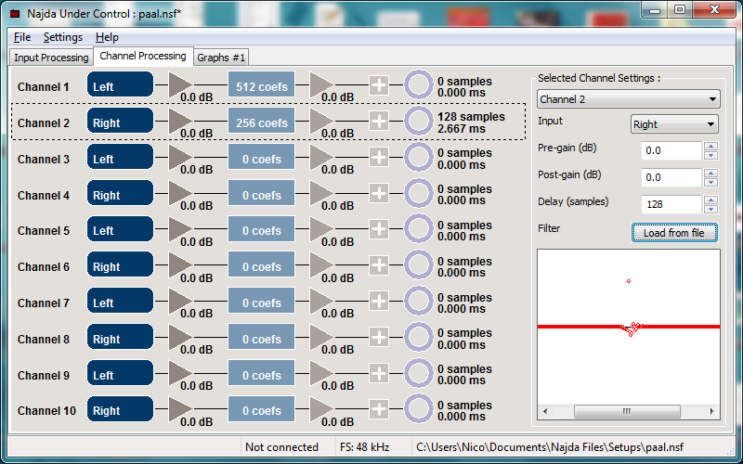
Task: Click Channel 4 summing plus icon
Action: click(379, 193)
